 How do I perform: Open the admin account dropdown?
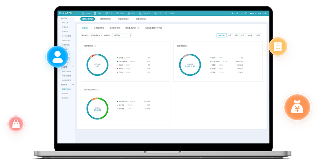coord(253,13)
